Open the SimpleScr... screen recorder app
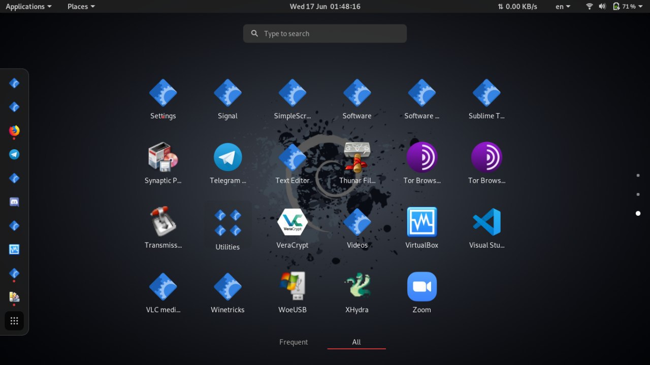The image size is (650, 365). coord(292,99)
